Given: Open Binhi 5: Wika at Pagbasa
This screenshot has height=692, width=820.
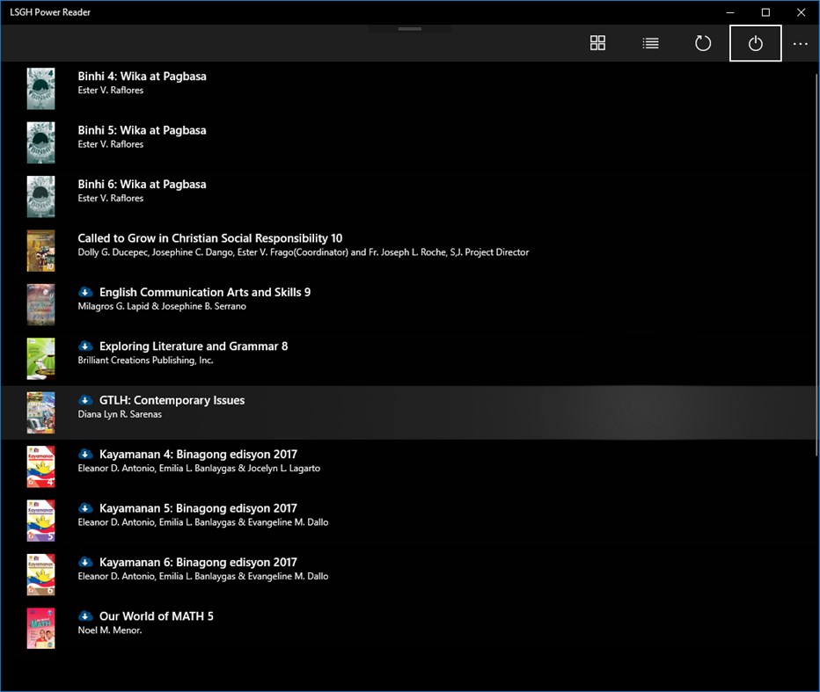Looking at the screenshot, I should pyautogui.click(x=143, y=129).
